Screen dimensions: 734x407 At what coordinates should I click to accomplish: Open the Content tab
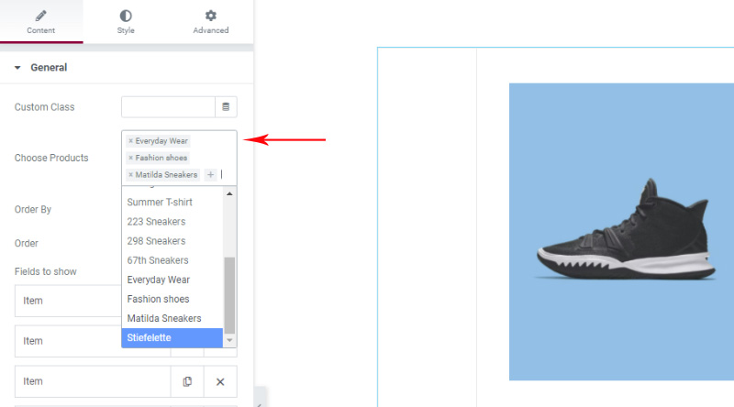pyautogui.click(x=41, y=21)
